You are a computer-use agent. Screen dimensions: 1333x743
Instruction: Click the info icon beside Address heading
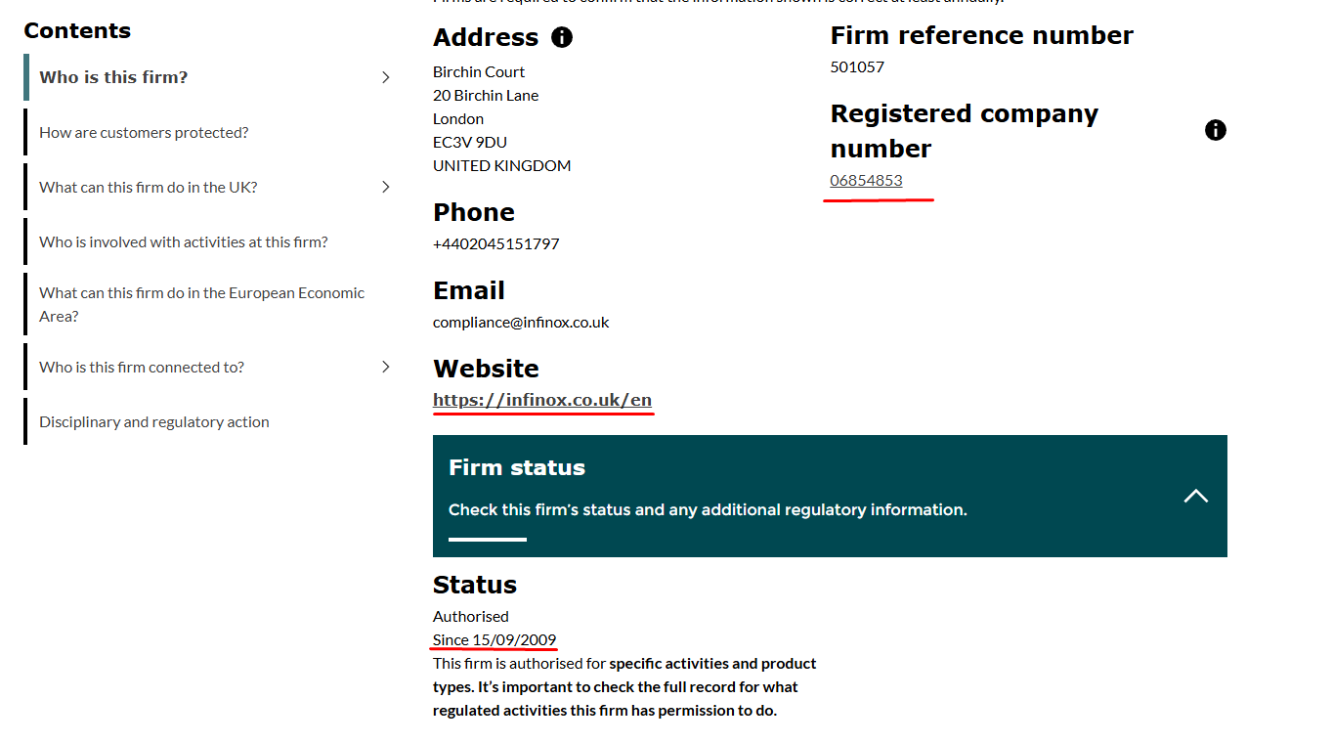562,37
